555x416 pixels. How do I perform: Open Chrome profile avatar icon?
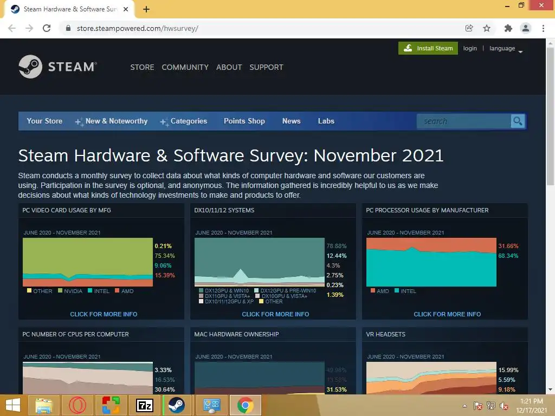tap(526, 28)
